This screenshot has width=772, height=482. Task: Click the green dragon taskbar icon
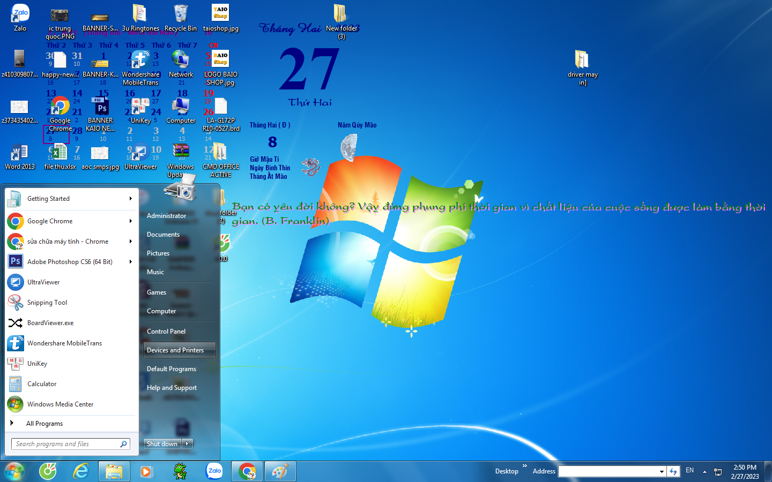[181, 471]
